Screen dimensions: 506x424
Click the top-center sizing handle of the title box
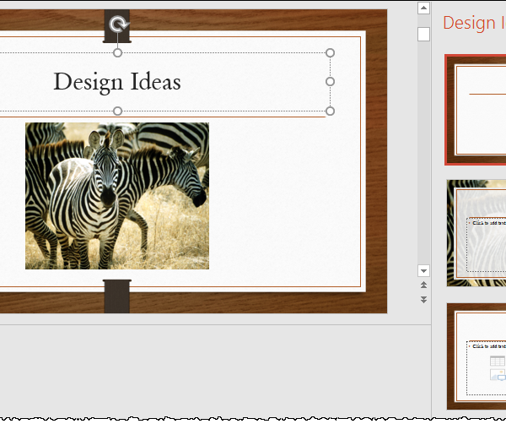tap(118, 52)
